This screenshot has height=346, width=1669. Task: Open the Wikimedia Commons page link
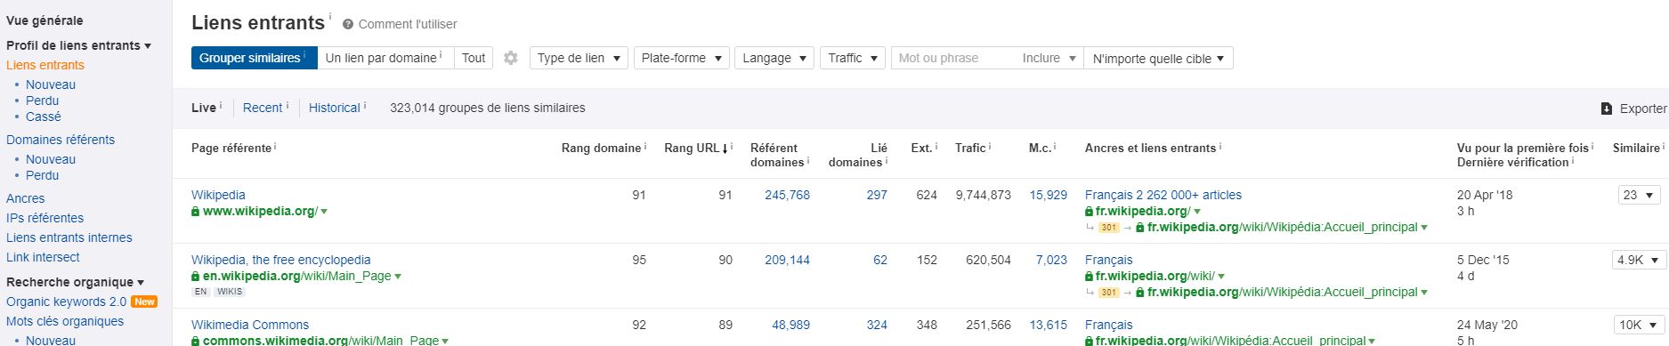[250, 325]
